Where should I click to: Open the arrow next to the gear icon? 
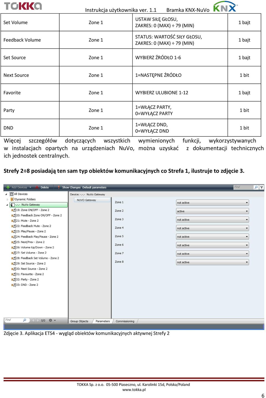[55, 320]
